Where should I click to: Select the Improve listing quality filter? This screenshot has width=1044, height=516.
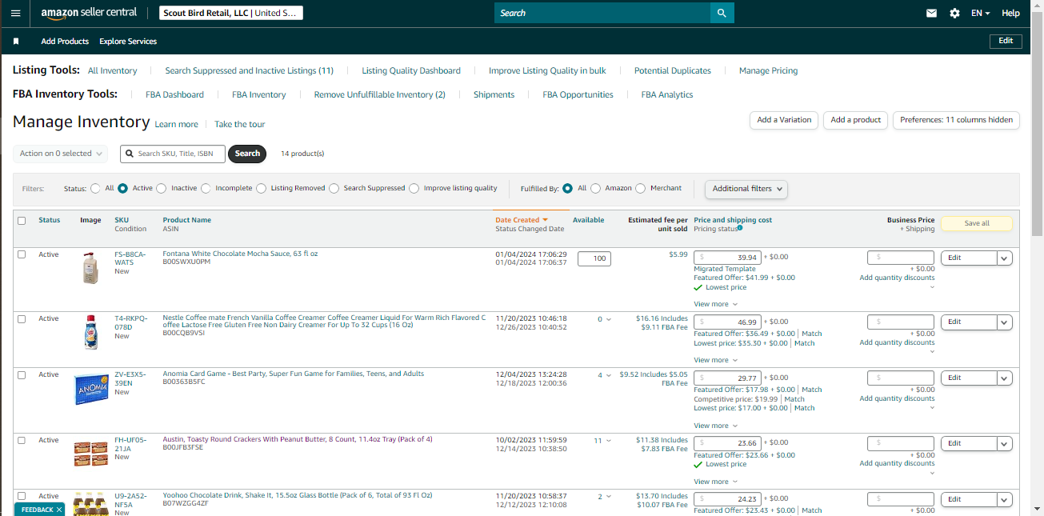(414, 189)
